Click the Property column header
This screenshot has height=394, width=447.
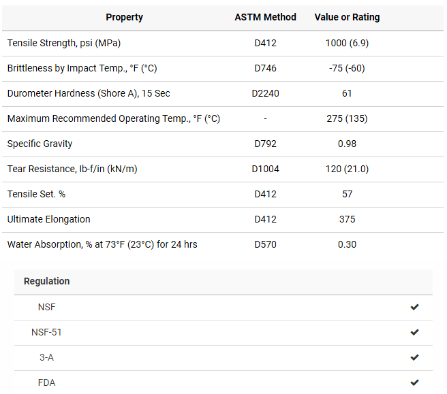coord(124,17)
